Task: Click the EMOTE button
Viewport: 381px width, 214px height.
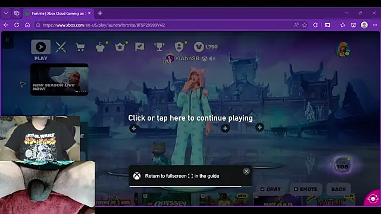Action: point(305,189)
